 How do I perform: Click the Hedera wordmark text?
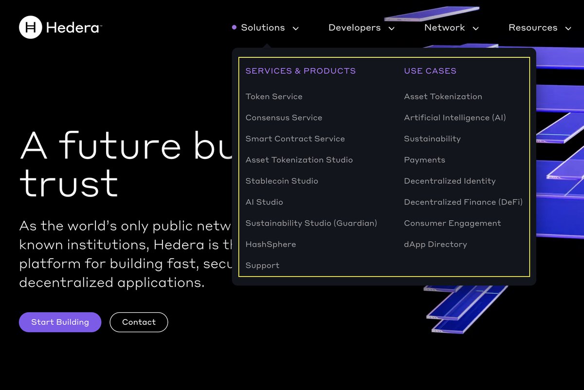click(73, 28)
